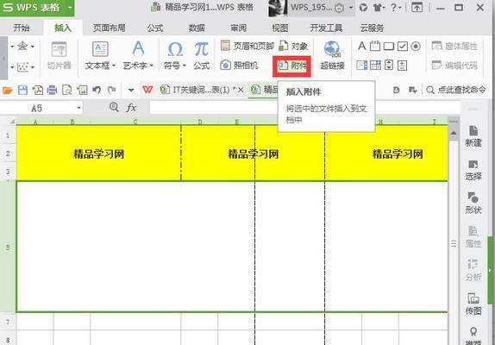
Task: Click the 公式 pi equation icon
Action: coord(202,49)
